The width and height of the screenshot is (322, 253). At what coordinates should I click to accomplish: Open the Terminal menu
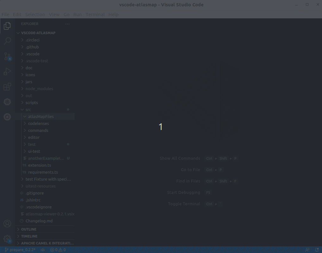[95, 15]
